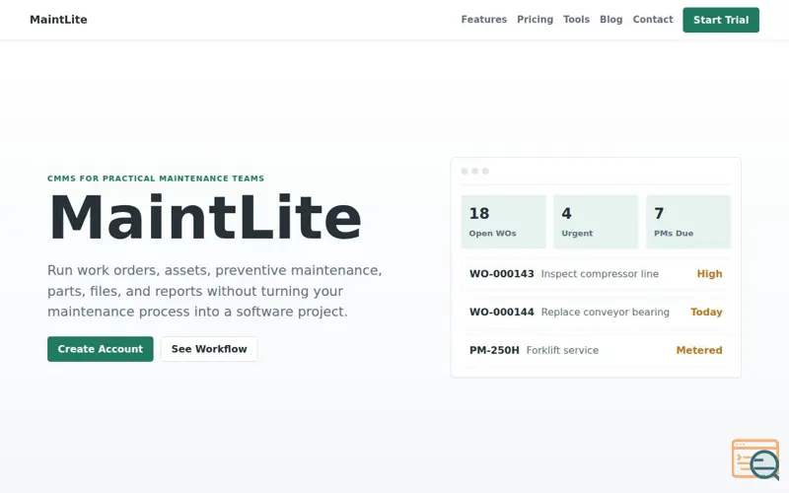Click 'Replace conveyor bearing' text
Image resolution: width=789 pixels, height=493 pixels.
(x=605, y=313)
